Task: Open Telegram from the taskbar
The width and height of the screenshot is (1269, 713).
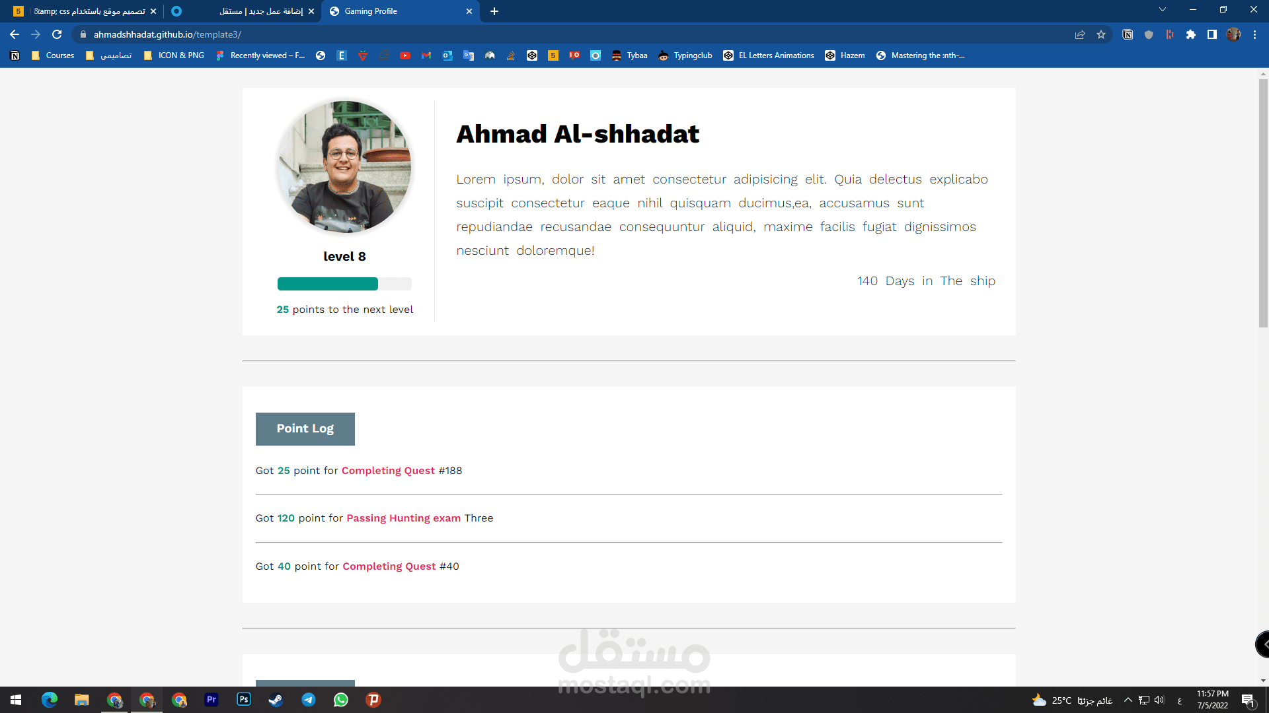Action: [x=308, y=700]
